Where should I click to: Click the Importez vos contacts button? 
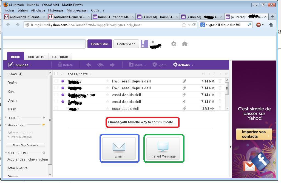coord(254,134)
